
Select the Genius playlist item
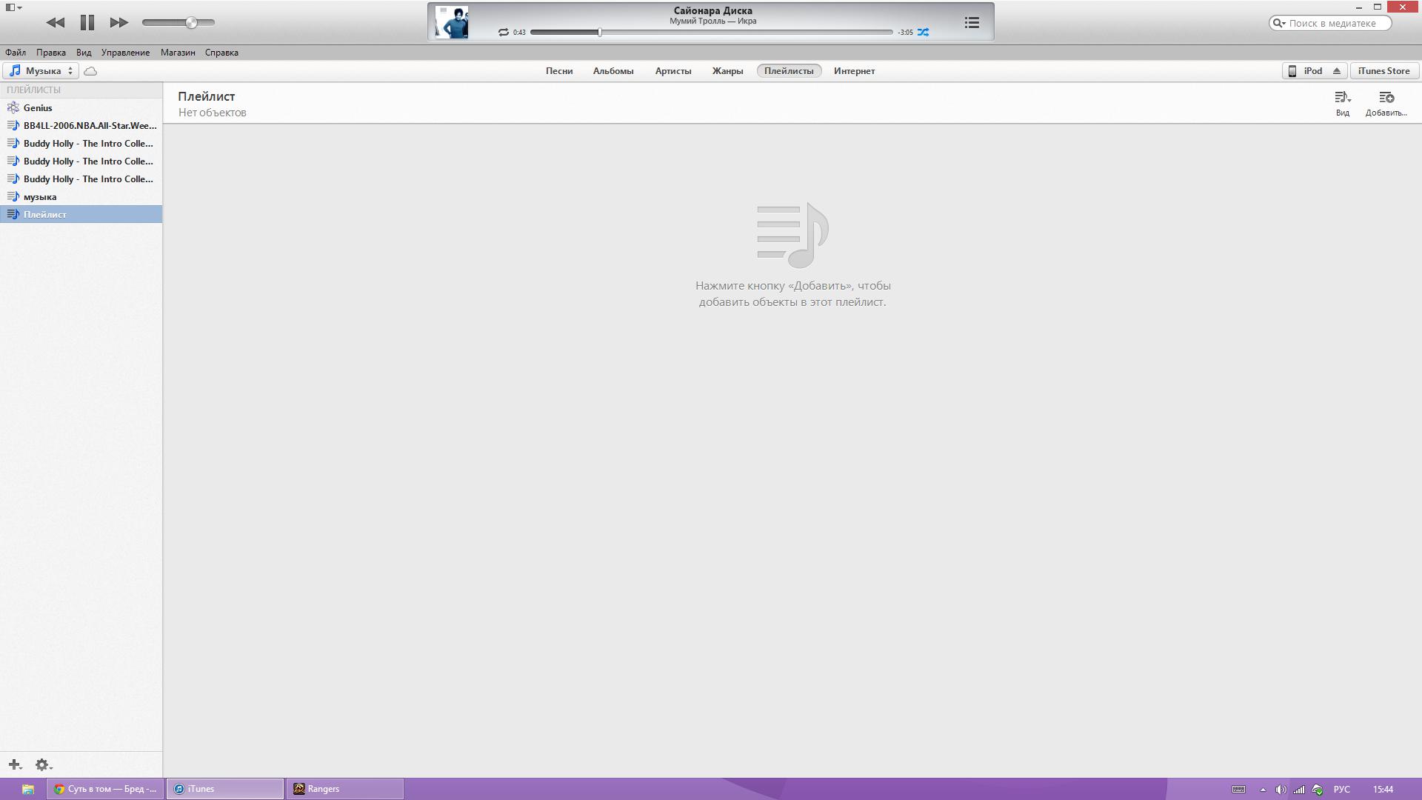[x=38, y=107]
